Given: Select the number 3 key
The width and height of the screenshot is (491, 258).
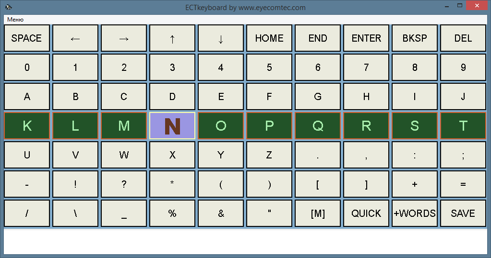Looking at the screenshot, I should [172, 67].
